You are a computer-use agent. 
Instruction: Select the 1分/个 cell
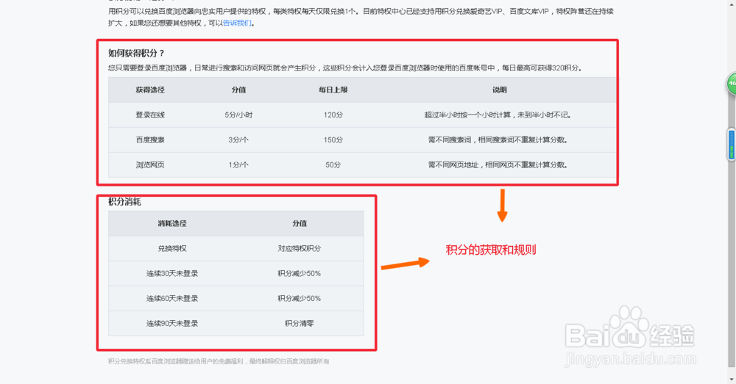tap(238, 165)
